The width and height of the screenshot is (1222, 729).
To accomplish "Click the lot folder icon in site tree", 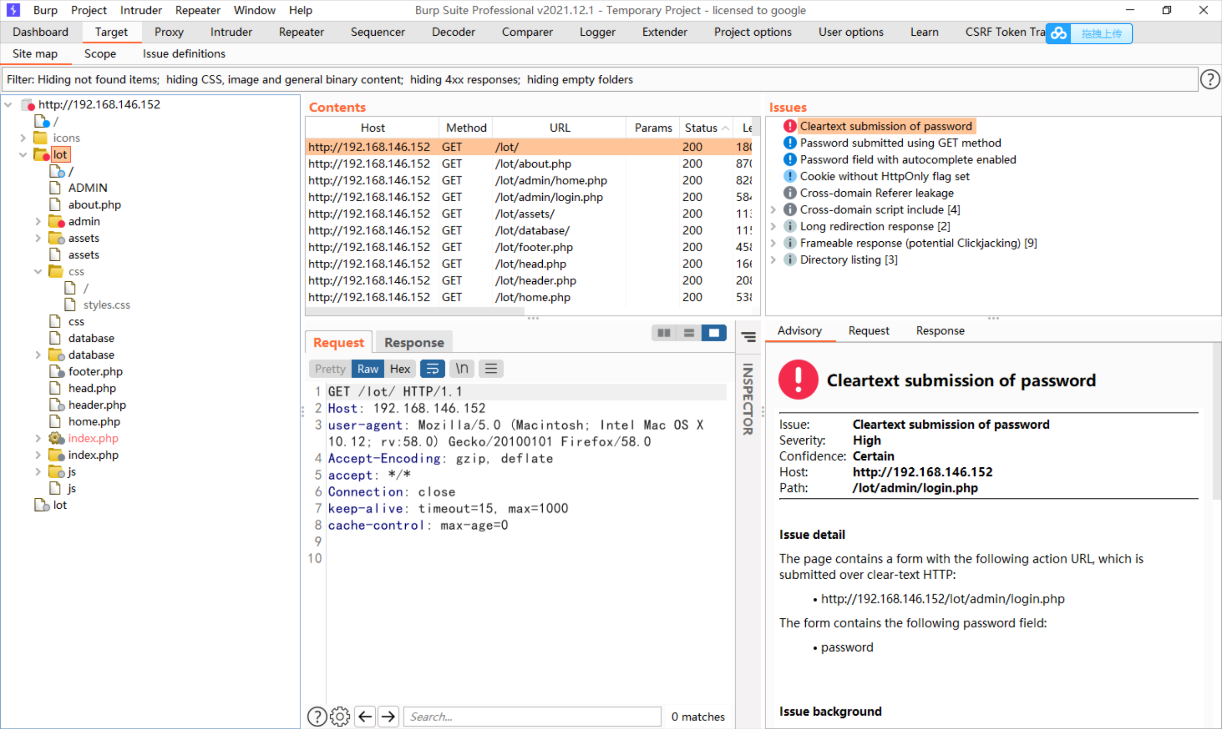I will (x=42, y=155).
